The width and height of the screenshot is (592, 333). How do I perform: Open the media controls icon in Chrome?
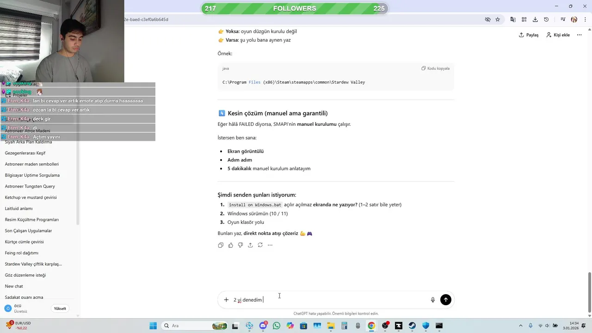click(563, 19)
